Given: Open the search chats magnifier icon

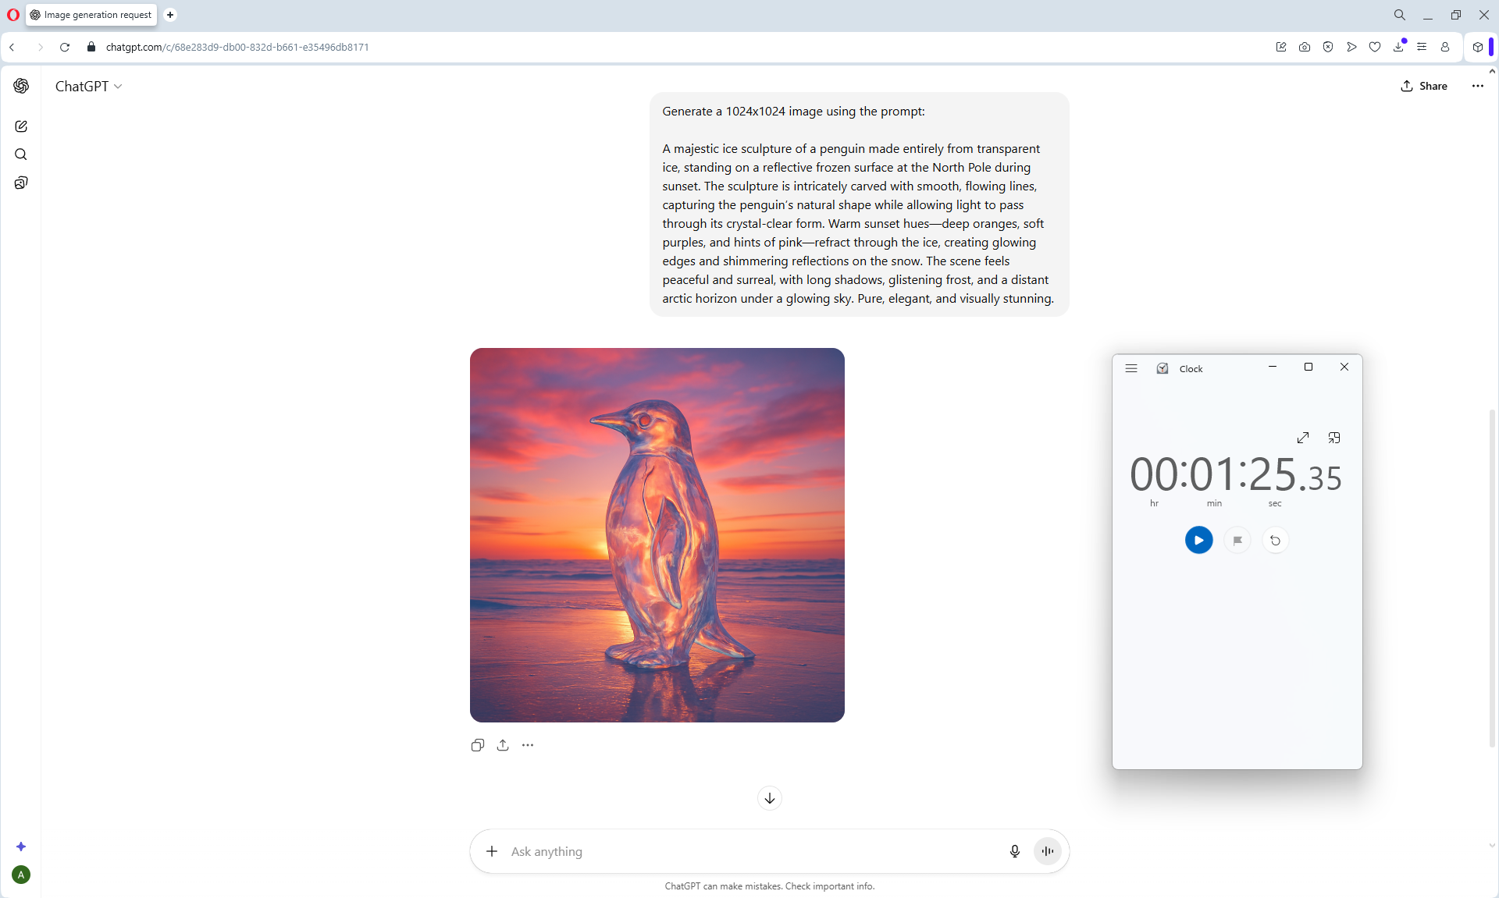Looking at the screenshot, I should 21,154.
